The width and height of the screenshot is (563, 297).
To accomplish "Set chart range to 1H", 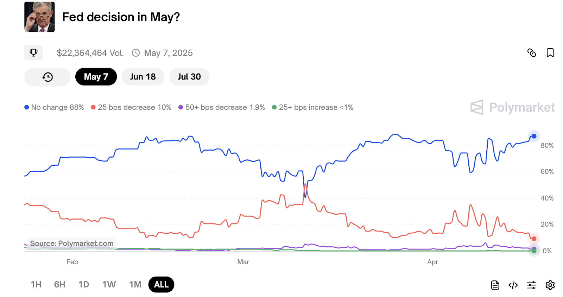I will pyautogui.click(x=36, y=284).
